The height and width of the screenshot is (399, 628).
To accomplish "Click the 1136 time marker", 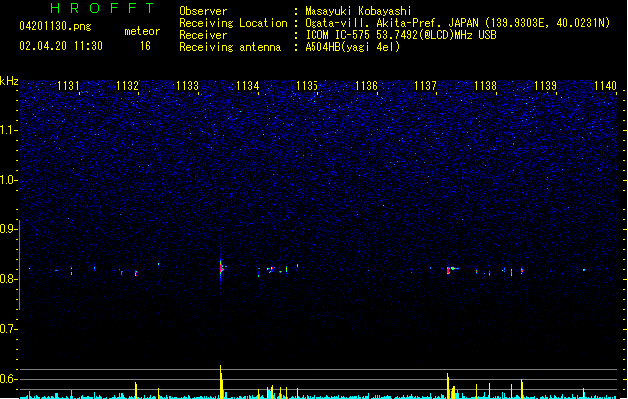I will 366,86.
